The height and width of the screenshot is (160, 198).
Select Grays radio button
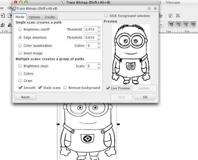[x=20, y=80]
